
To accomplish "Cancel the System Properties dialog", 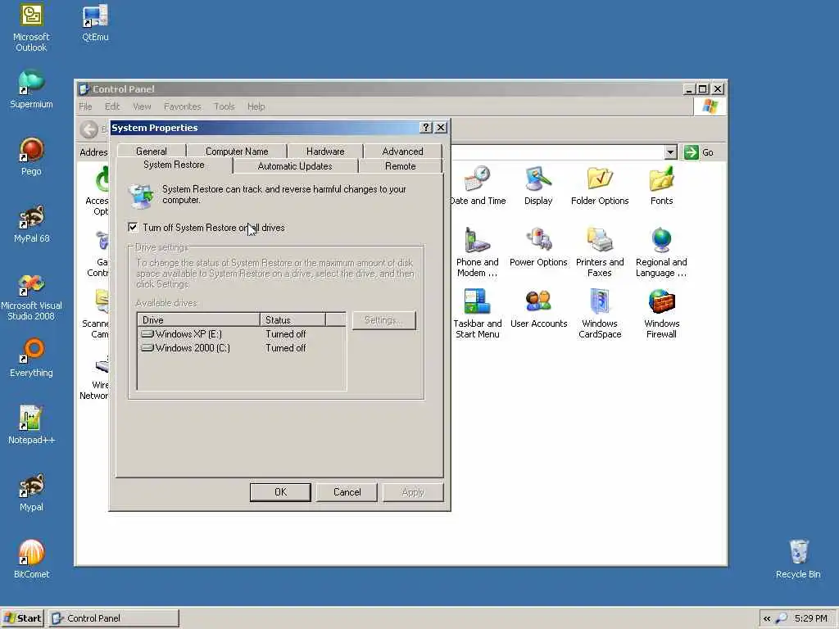I will 347,492.
